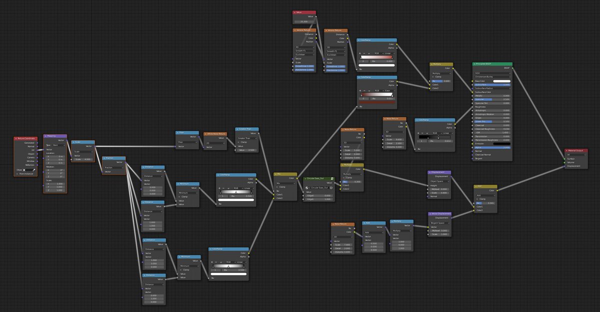The width and height of the screenshot is (600, 312).
Task: Click the gradient bar of the Pos 0.614 ColorRamp
Action: (x=434, y=137)
